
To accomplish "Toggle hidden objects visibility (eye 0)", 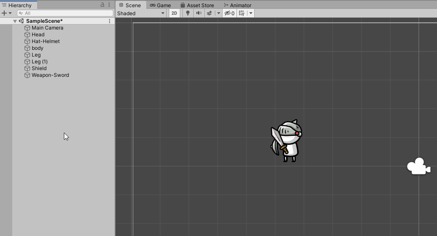I will pos(230,13).
